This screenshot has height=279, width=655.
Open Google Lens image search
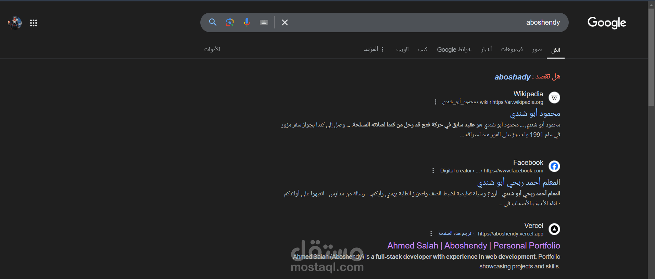pos(230,22)
